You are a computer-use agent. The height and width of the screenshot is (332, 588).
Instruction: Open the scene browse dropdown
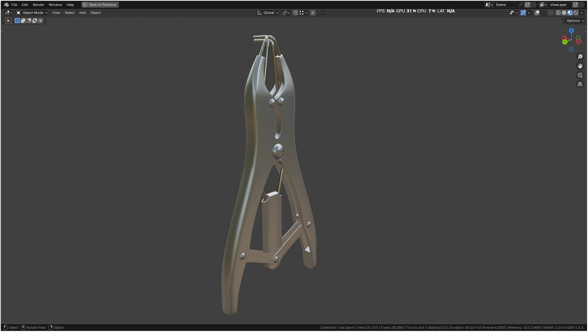489,5
